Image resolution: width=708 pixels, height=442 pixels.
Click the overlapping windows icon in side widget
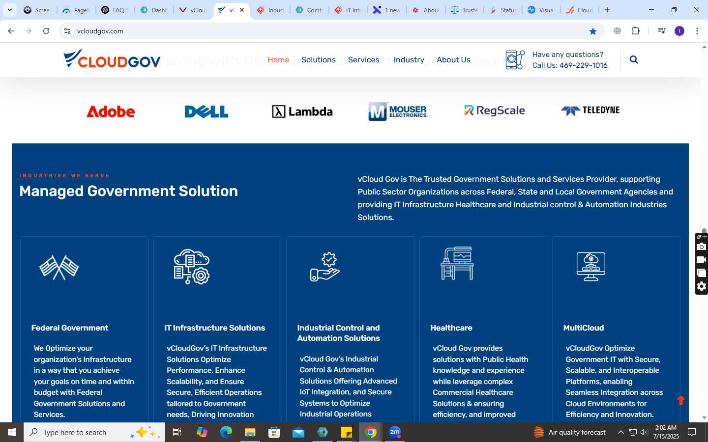point(702,273)
